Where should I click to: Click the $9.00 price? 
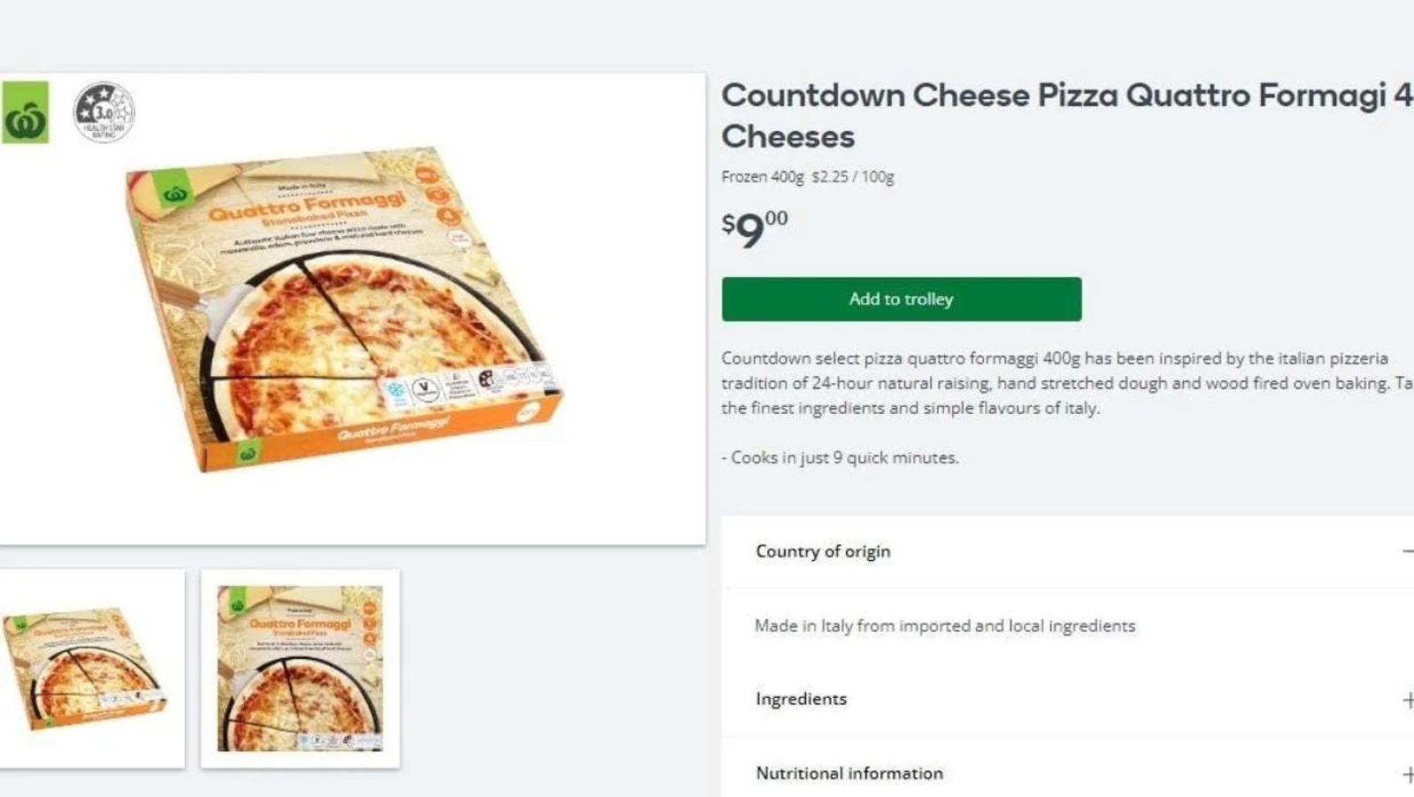pyautogui.click(x=754, y=228)
